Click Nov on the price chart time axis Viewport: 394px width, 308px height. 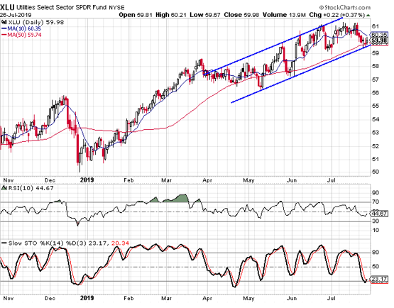[x=9, y=180]
